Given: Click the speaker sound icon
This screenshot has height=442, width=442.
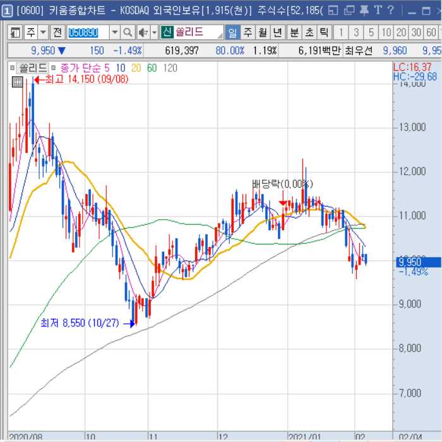Looking at the screenshot, I should 143,33.
